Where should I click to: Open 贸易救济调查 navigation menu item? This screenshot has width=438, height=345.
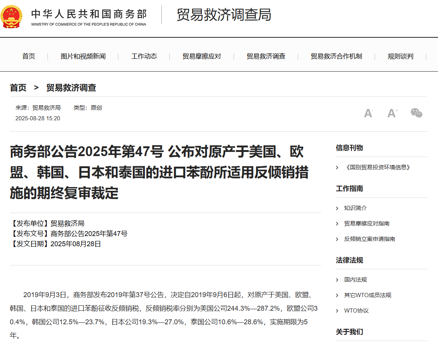click(x=266, y=56)
